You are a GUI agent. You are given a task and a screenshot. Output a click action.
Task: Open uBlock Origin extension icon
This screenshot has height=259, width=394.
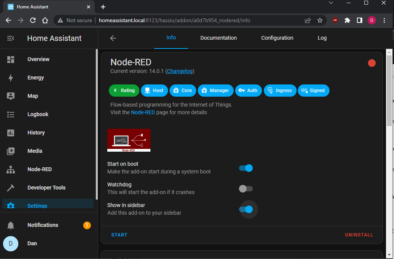(x=335, y=20)
